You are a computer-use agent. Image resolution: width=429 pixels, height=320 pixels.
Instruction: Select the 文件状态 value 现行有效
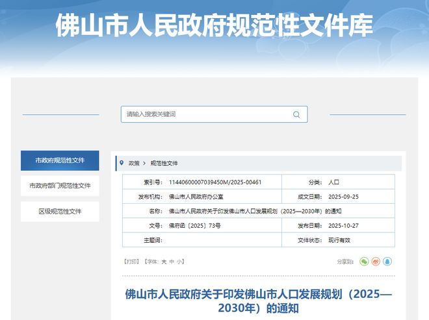pyautogui.click(x=339, y=240)
